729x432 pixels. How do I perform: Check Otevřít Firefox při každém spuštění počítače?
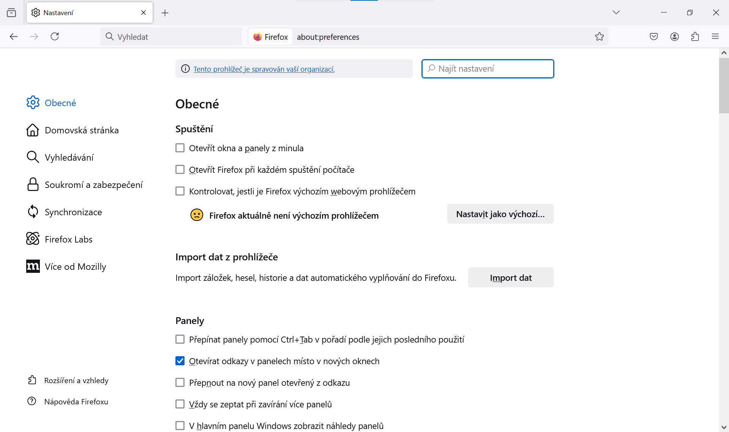(180, 169)
